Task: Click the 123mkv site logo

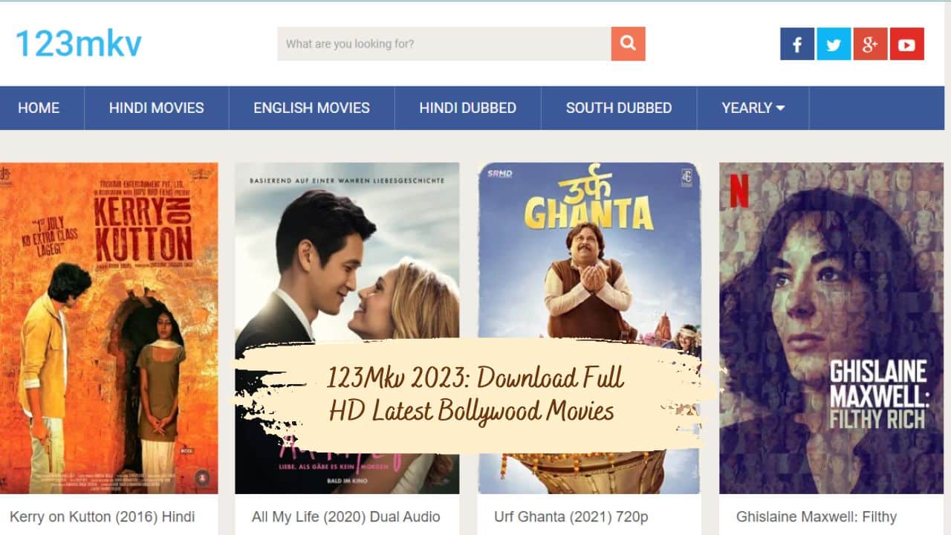Action: tap(79, 44)
